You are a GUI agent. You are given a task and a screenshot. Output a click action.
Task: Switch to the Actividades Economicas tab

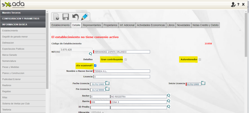coord(151,25)
